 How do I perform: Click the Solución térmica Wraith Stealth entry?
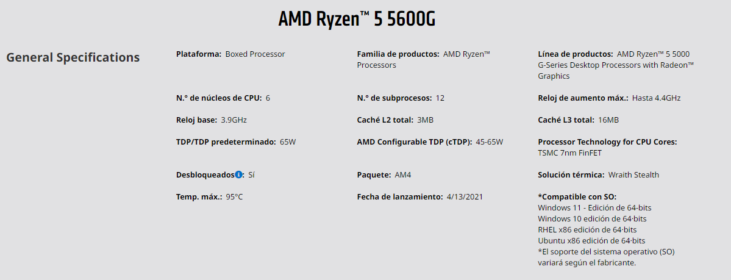599,175
